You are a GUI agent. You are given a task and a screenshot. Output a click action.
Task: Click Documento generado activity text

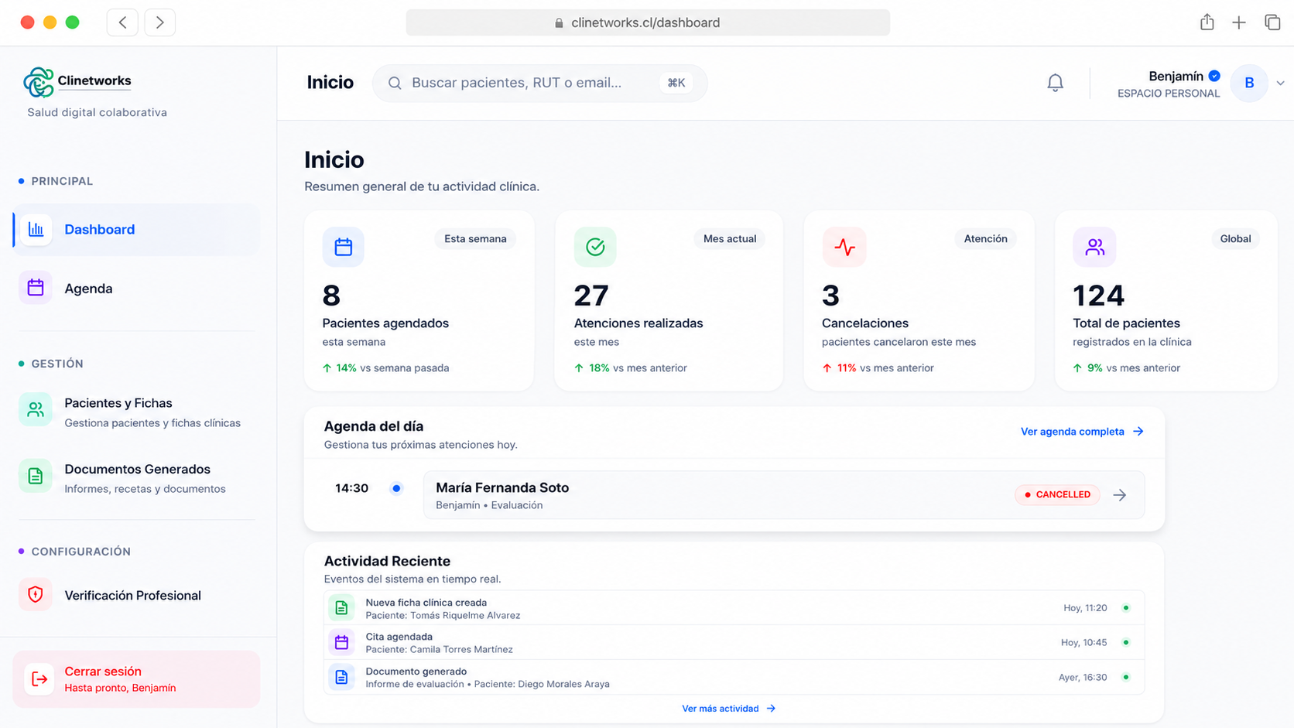click(416, 672)
